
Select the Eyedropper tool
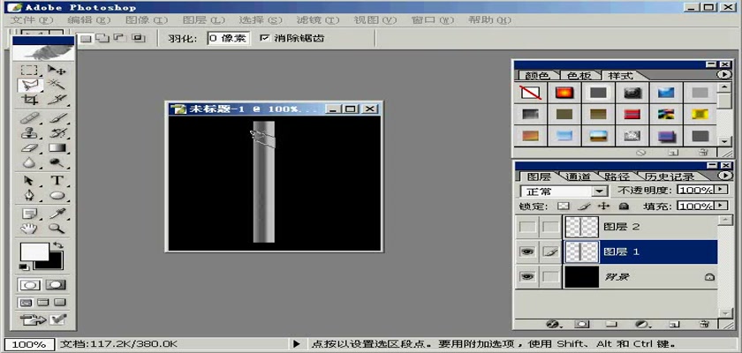[x=57, y=214]
